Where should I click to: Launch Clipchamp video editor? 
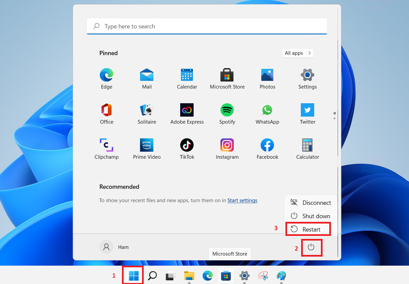107,149
